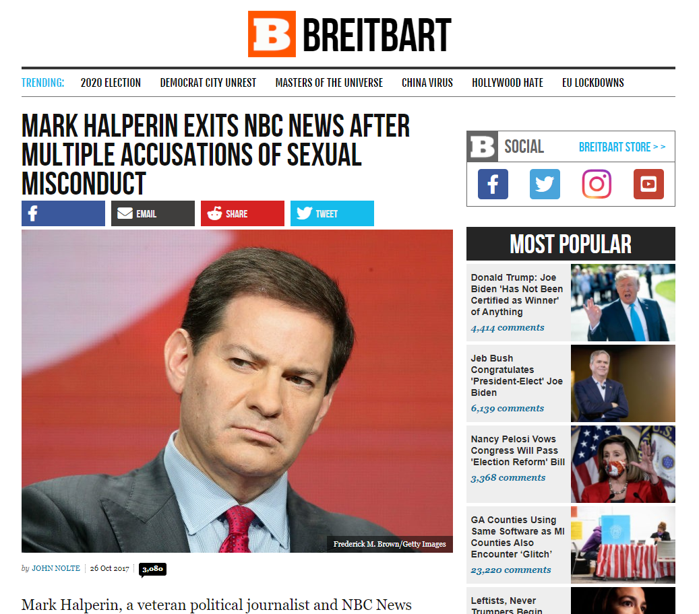Visit the Breitbart Store link
699x614 pixels.
click(622, 147)
